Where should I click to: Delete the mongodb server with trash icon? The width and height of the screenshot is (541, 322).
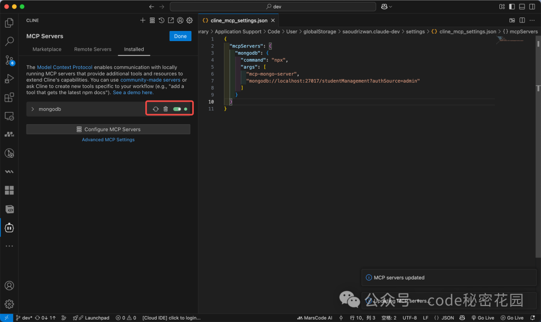[x=166, y=109]
